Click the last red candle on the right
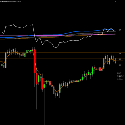The image size is (125, 125). (x=115, y=60)
